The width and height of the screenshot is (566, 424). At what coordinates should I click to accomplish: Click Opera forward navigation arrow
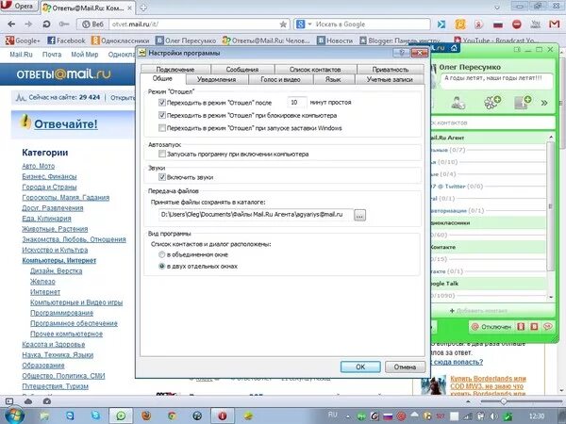pyautogui.click(x=28, y=24)
